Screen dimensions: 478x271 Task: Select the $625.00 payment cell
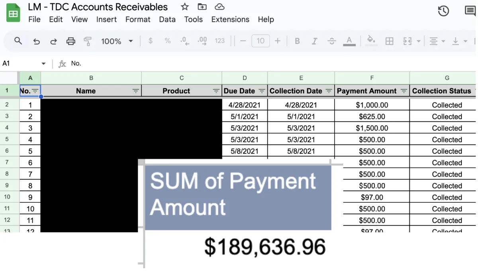(372, 117)
